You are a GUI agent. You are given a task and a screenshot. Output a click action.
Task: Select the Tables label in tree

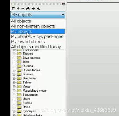27,82
